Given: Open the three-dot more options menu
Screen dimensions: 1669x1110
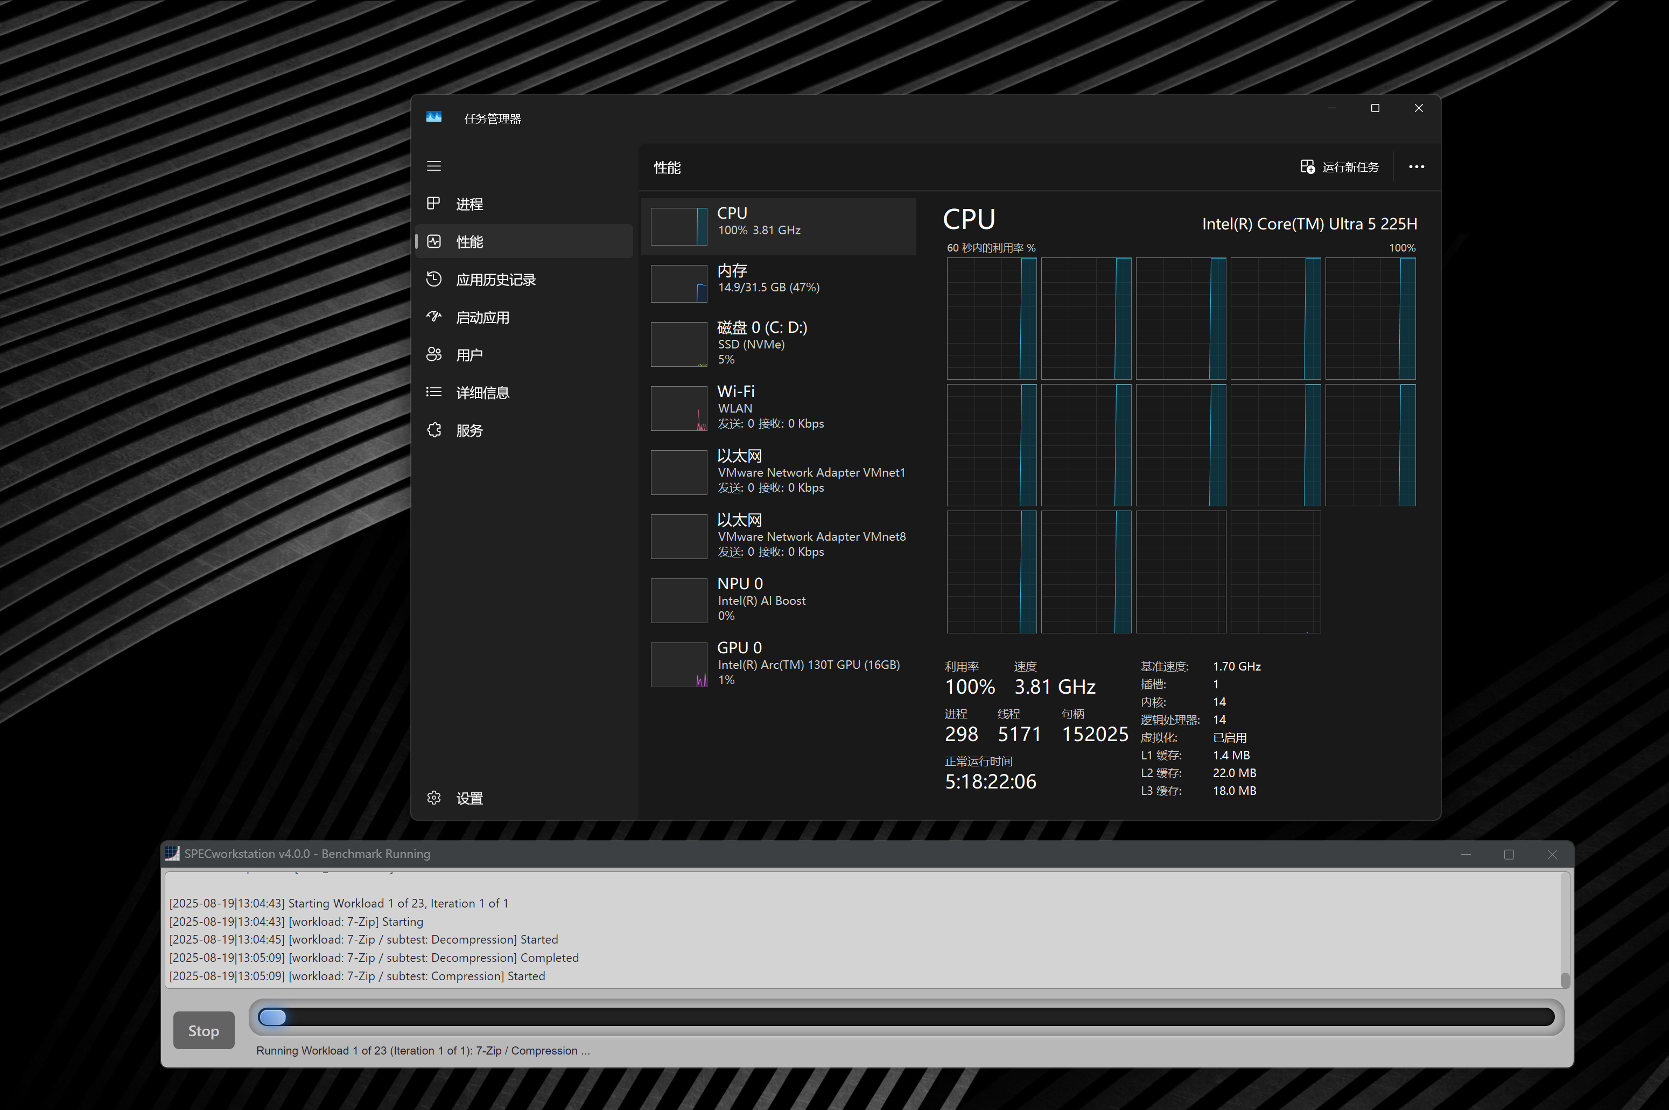Looking at the screenshot, I should coord(1416,167).
